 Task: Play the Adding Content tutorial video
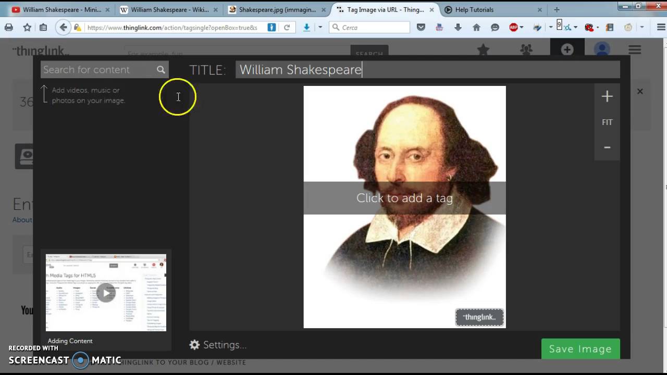click(x=106, y=293)
